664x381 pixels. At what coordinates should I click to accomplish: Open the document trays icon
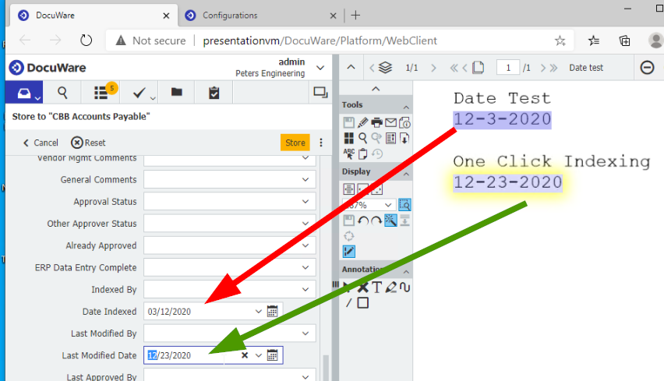[23, 93]
